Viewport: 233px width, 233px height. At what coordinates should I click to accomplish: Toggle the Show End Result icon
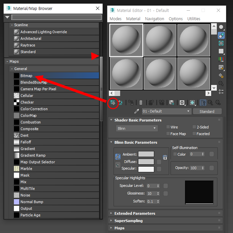tap(203, 103)
